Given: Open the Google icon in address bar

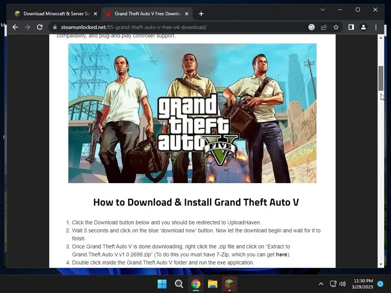Looking at the screenshot, I should pos(312,27).
